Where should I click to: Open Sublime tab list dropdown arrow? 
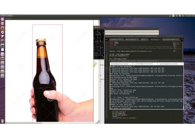pos(182,40)
